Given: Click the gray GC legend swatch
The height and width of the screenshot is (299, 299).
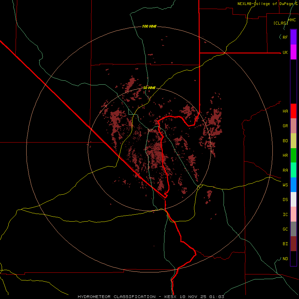Looking at the screenshot, I should 293,229.
